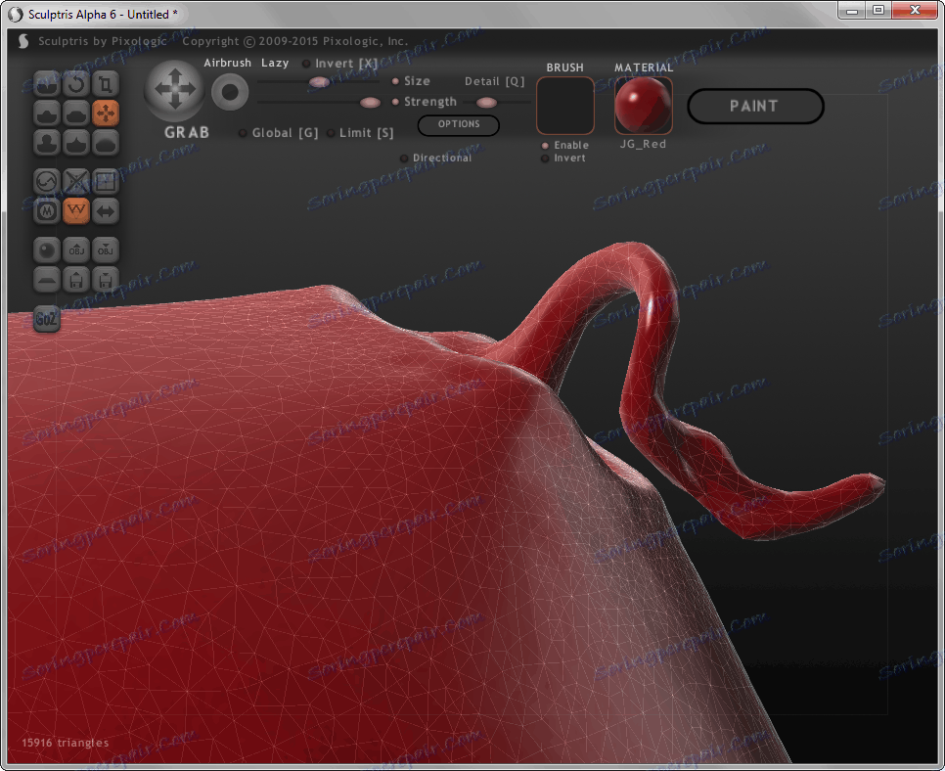
Task: Select the Flatten brush tool
Action: [76, 113]
